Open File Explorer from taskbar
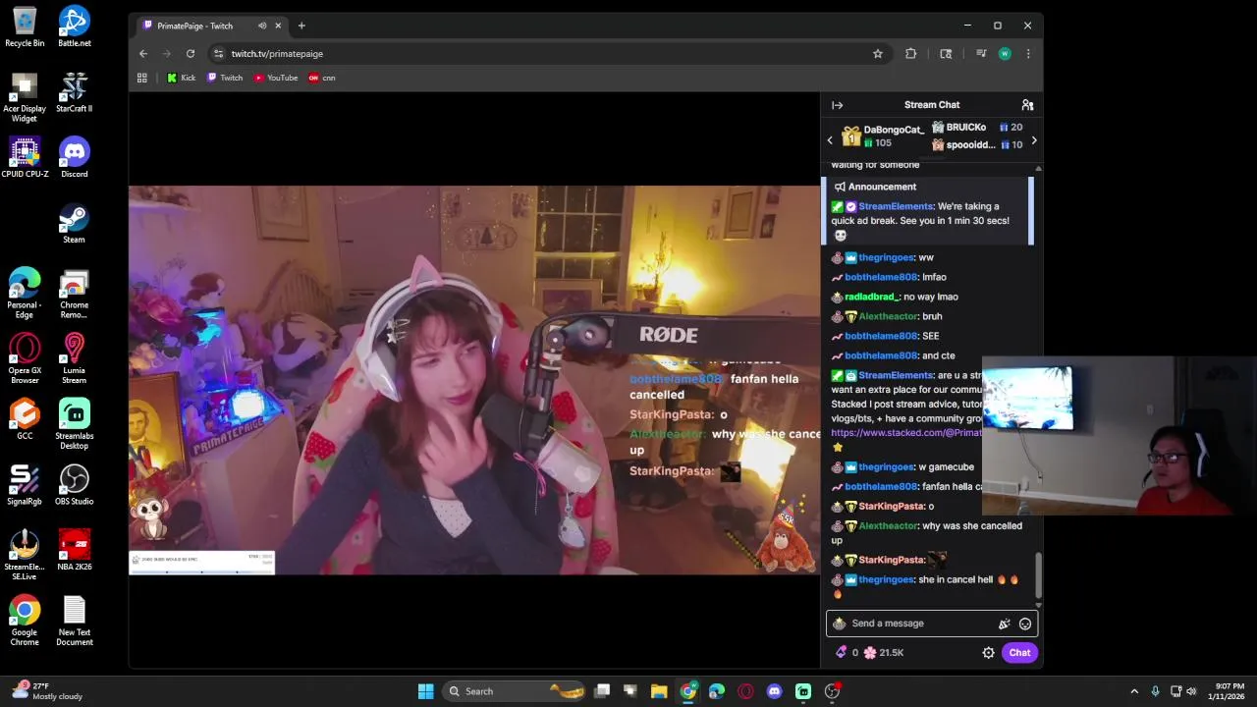Image resolution: width=1257 pixels, height=707 pixels. [x=659, y=691]
